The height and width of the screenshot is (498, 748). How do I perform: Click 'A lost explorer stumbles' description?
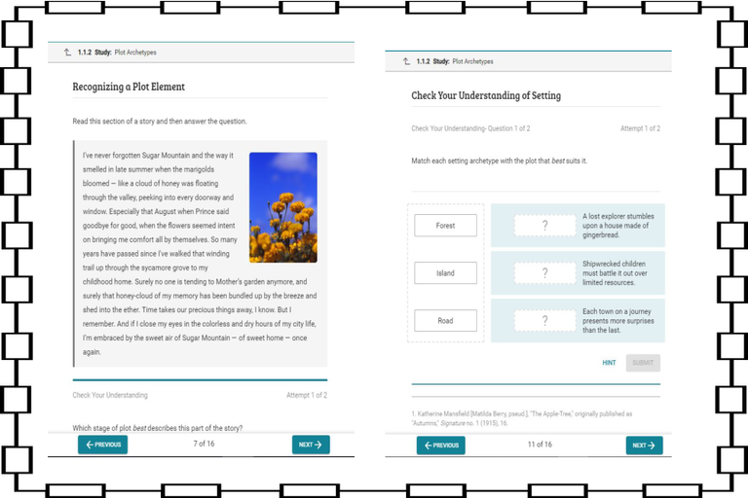pos(617,226)
